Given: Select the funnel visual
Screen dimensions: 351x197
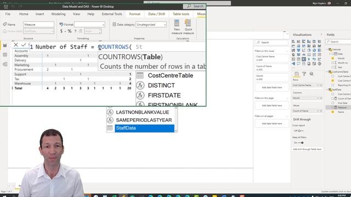Looking at the screenshot, I should (x=298, y=50).
